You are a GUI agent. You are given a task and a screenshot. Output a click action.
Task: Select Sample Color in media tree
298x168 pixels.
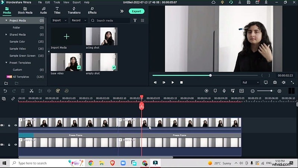(x=17, y=41)
